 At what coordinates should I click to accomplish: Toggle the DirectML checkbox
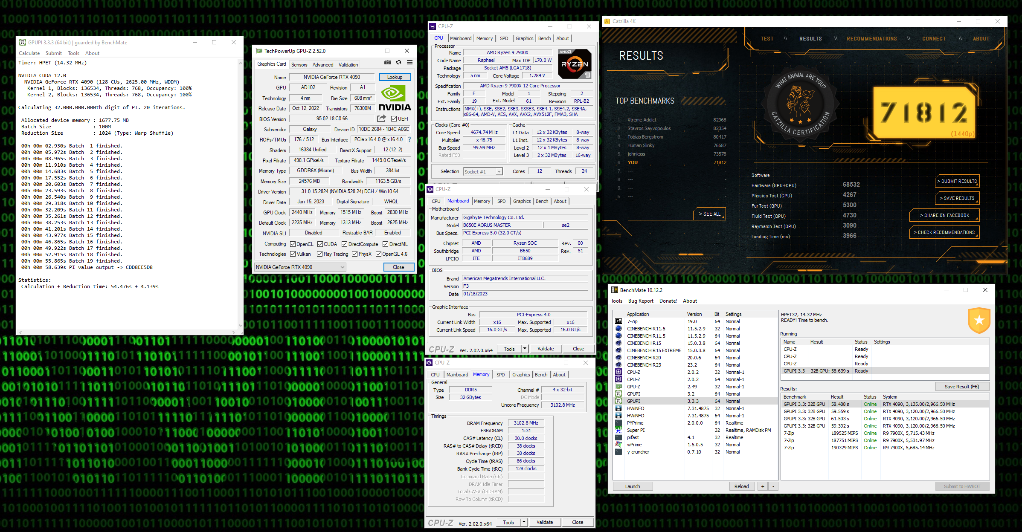click(x=385, y=244)
